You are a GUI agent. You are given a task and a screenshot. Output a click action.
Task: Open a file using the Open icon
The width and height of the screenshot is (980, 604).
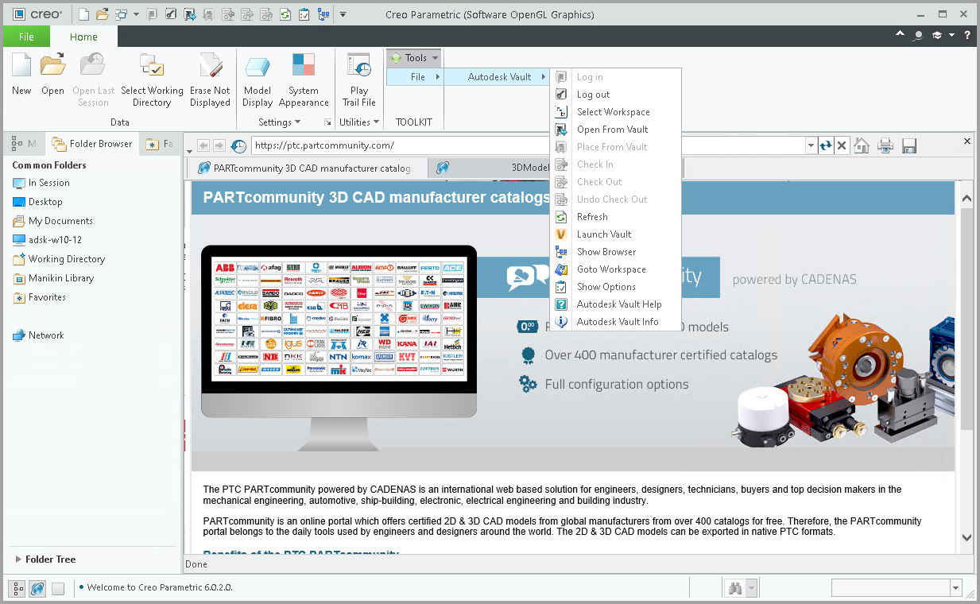(52, 73)
